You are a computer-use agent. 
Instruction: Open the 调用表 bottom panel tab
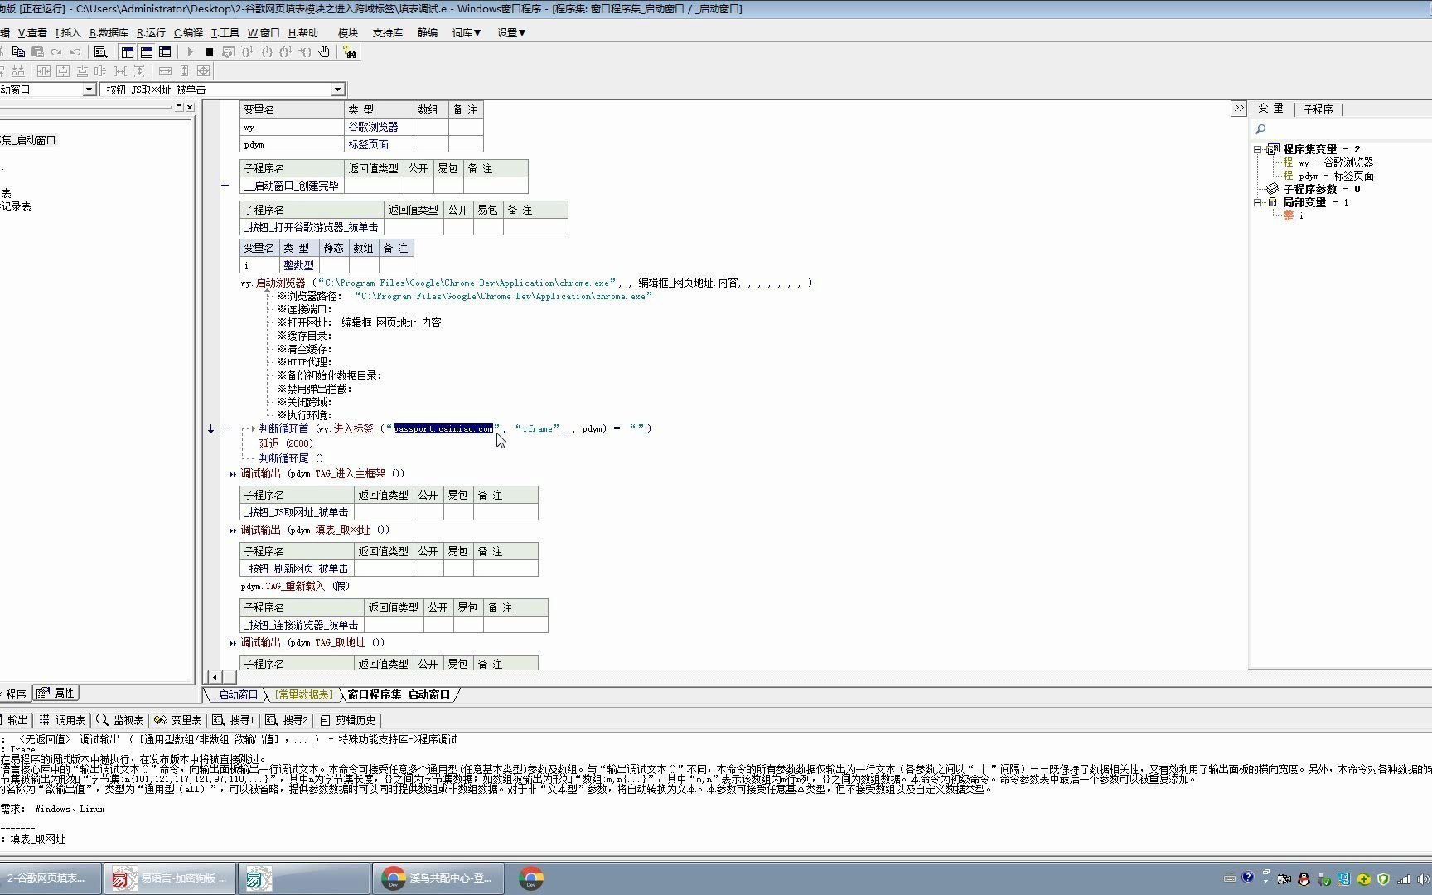[x=62, y=720]
